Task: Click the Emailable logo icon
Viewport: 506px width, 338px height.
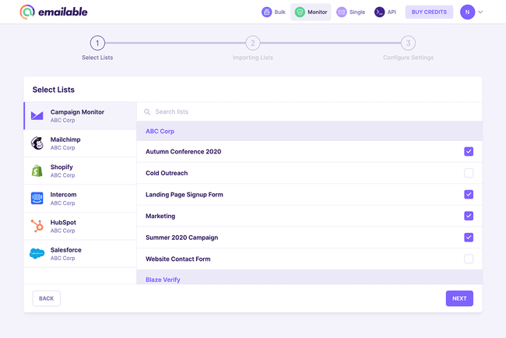Action: 28,12
